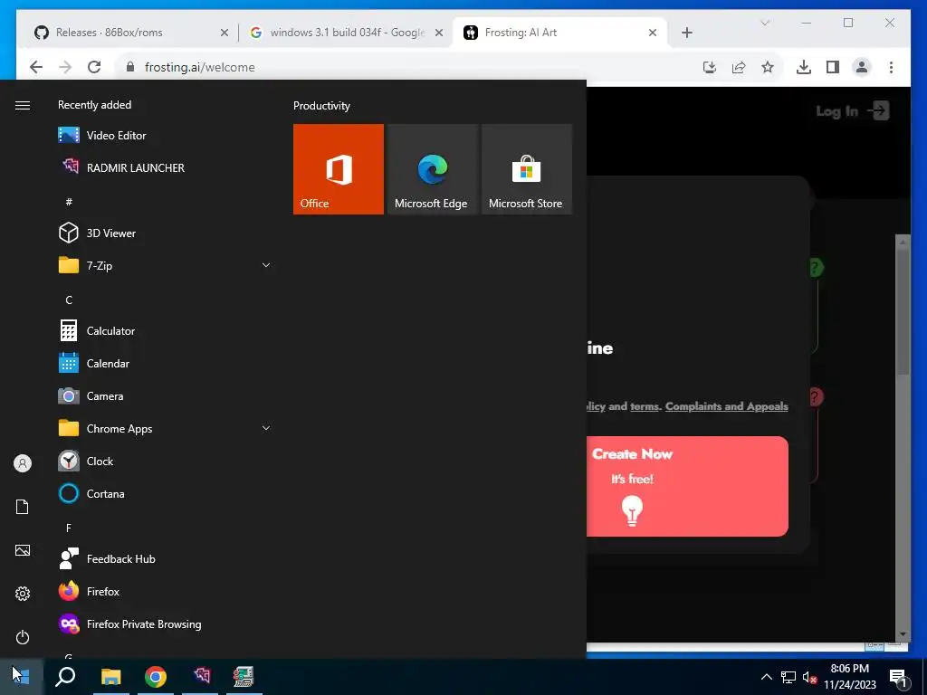The width and height of the screenshot is (927, 695).
Task: Open the Microsoft Store tile
Action: tap(527, 169)
